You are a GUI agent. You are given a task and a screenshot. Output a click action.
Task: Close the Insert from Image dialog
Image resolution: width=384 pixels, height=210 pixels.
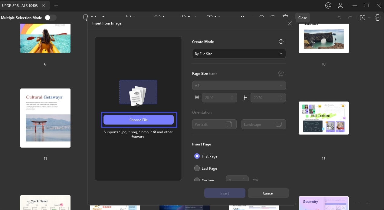[290, 23]
